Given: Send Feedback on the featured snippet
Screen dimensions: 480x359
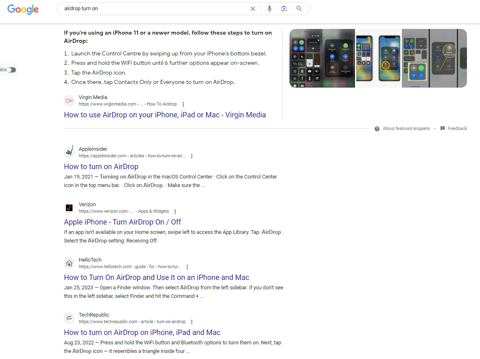Looking at the screenshot, I should click(x=457, y=129).
